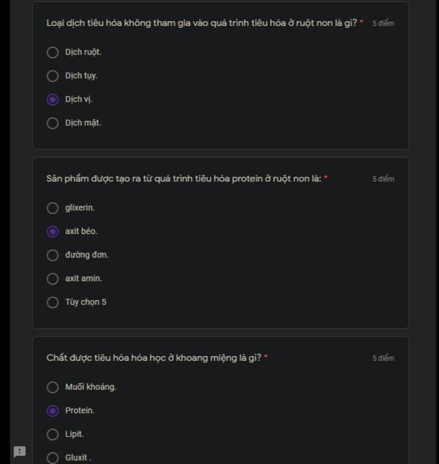The image size is (439, 464).
Task: Click the '5 điểm' label of the khoang miệng question
Action: coord(383,359)
